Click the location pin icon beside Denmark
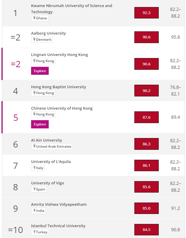The height and width of the screenshot is (238, 186). tap(34, 40)
